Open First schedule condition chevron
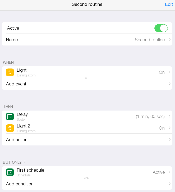 click(169, 172)
